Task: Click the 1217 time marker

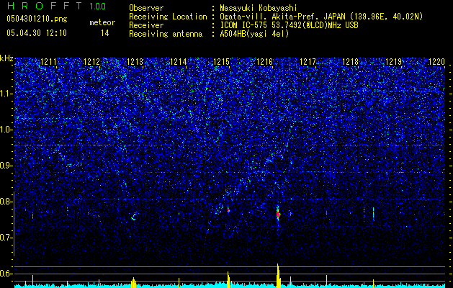Action: click(x=308, y=62)
